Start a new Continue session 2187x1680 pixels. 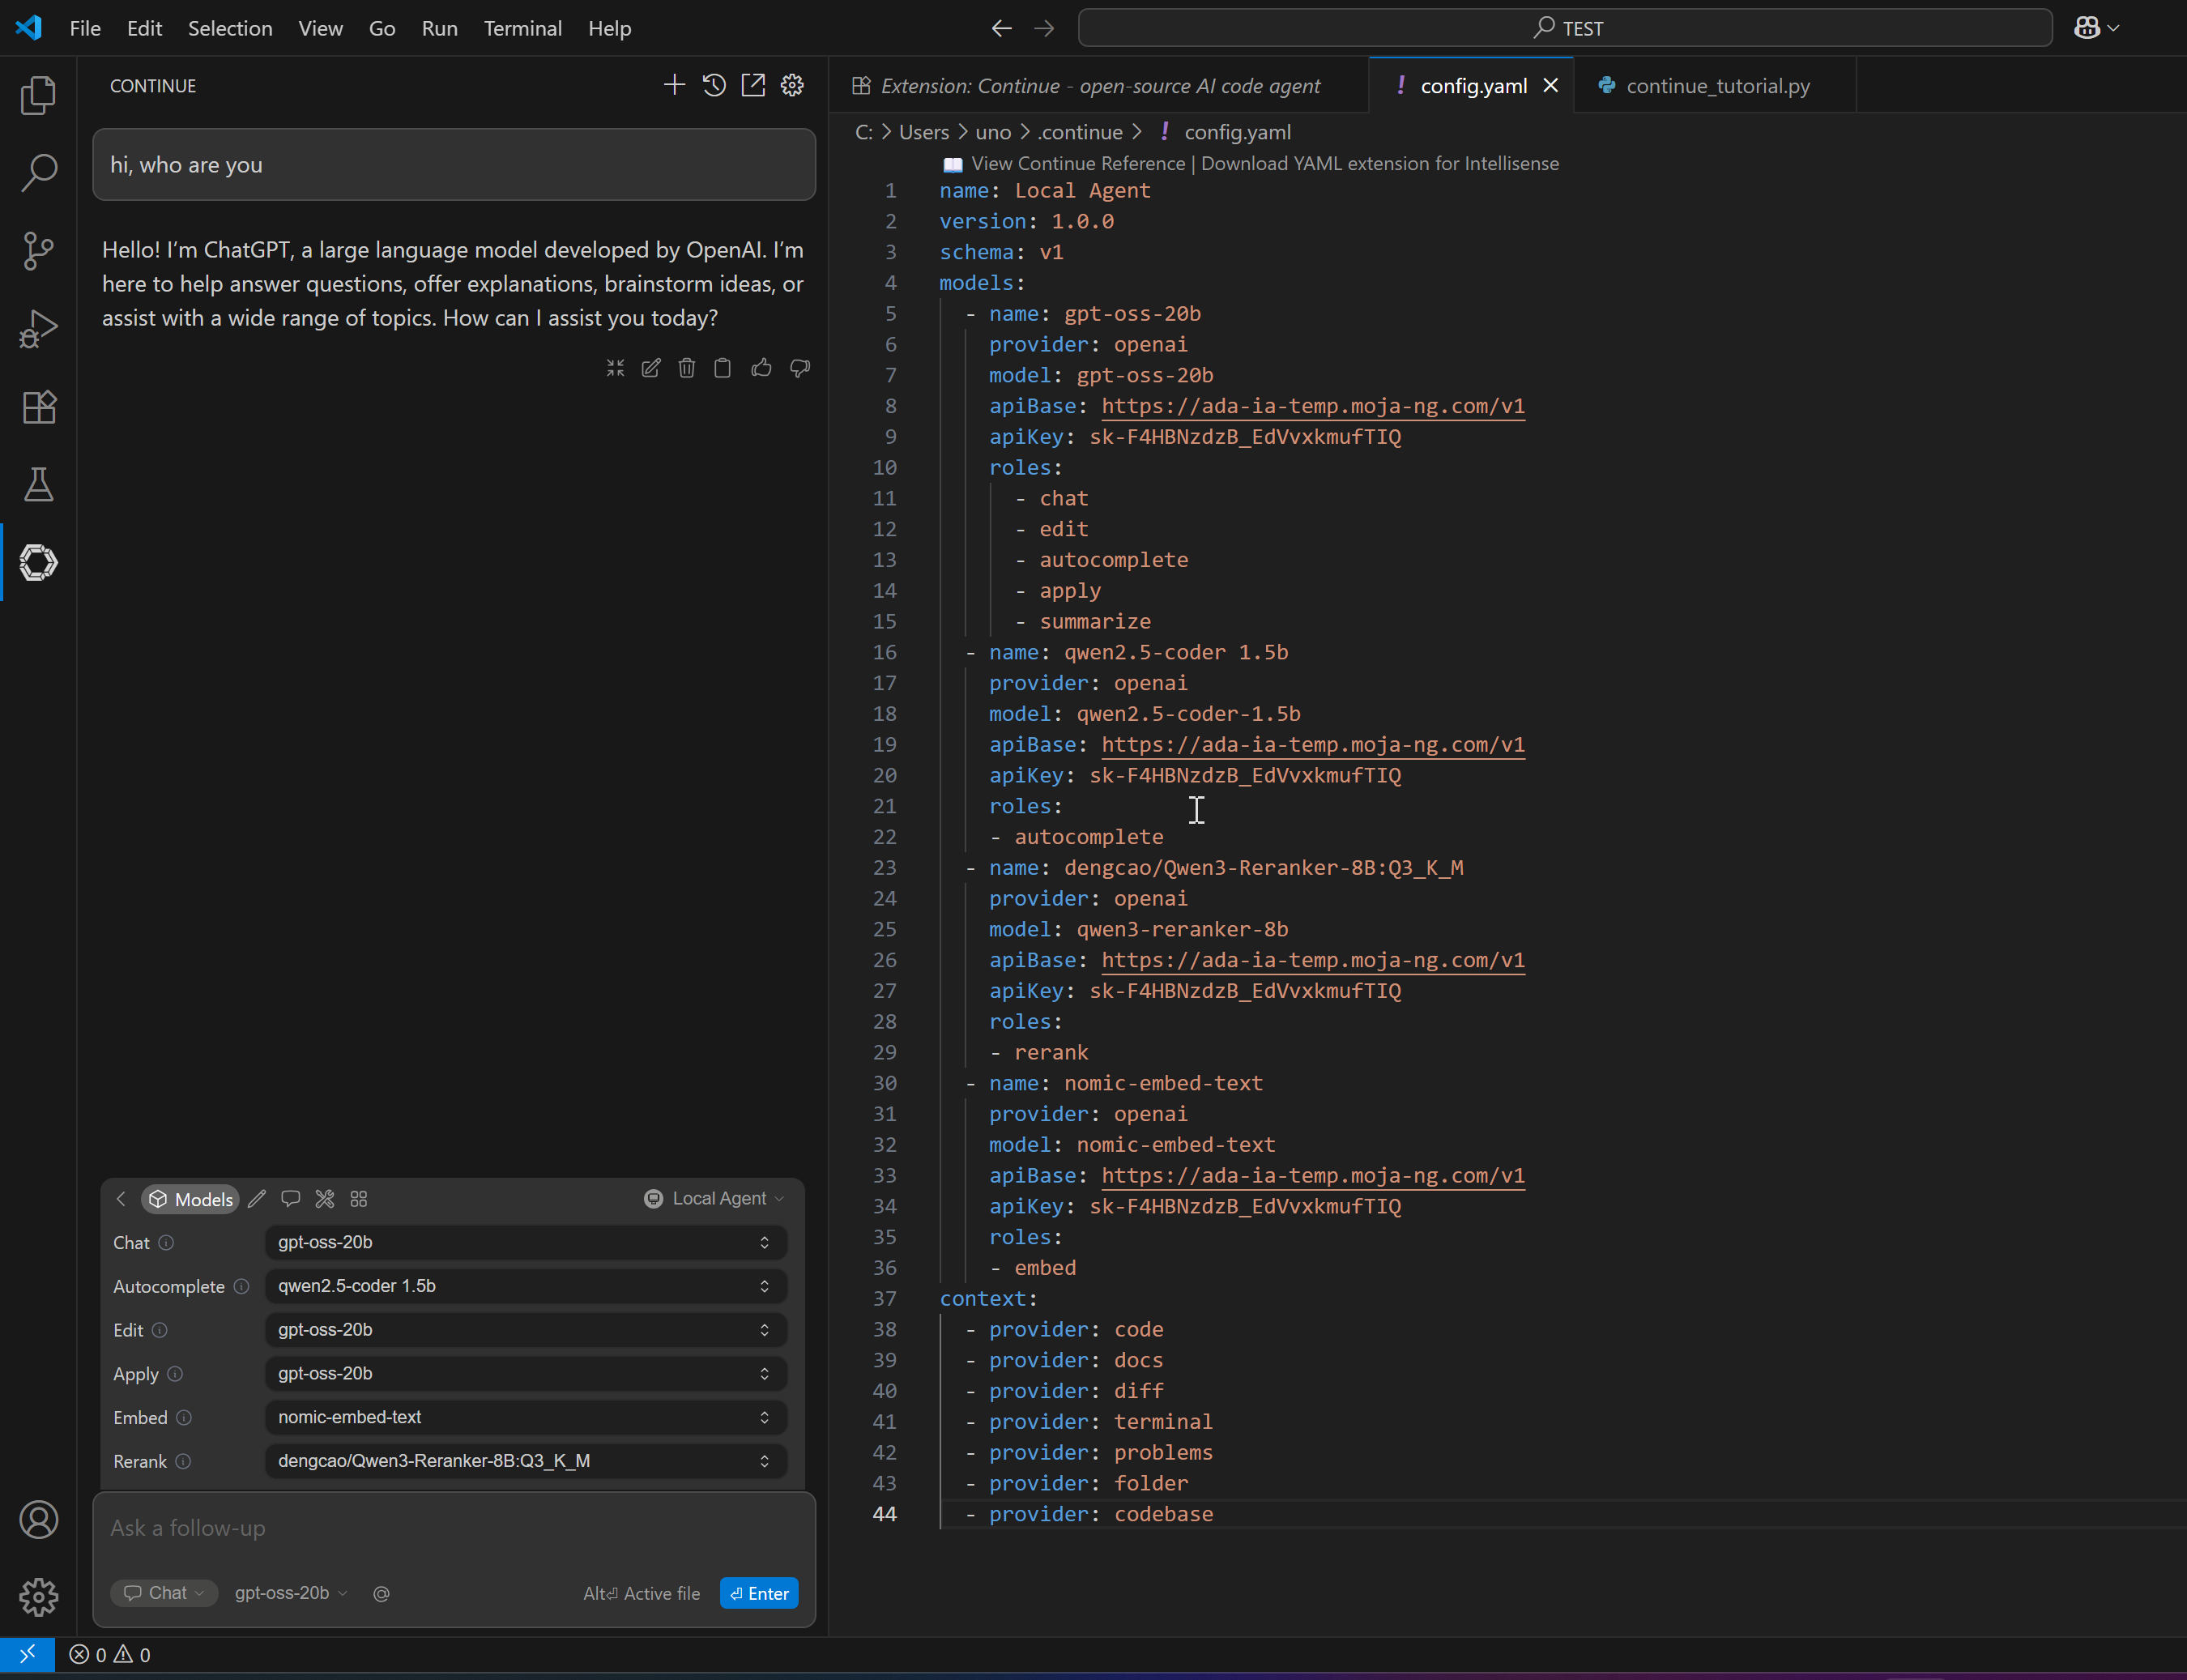674,85
